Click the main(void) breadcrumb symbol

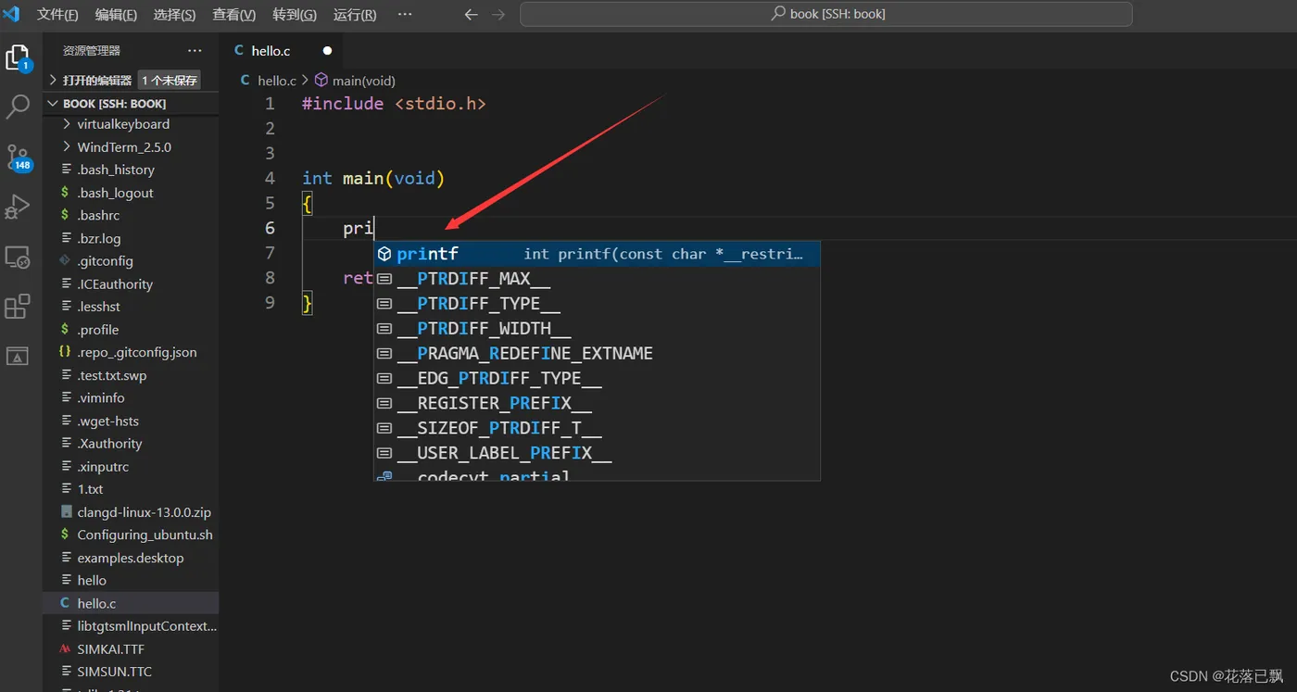click(355, 81)
